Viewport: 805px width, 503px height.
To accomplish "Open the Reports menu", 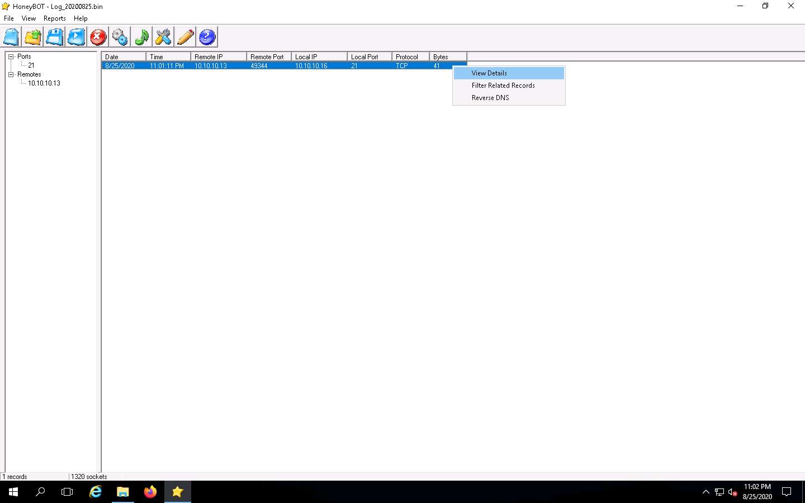I will click(55, 18).
